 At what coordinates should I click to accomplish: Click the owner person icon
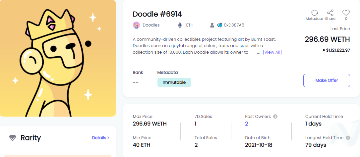[x=212, y=25]
